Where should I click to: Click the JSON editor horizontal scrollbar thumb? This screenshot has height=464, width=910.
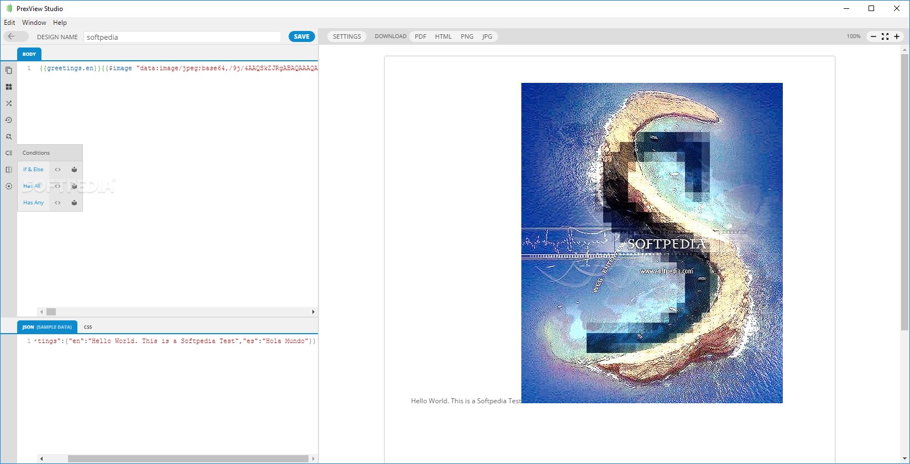[x=188, y=458]
